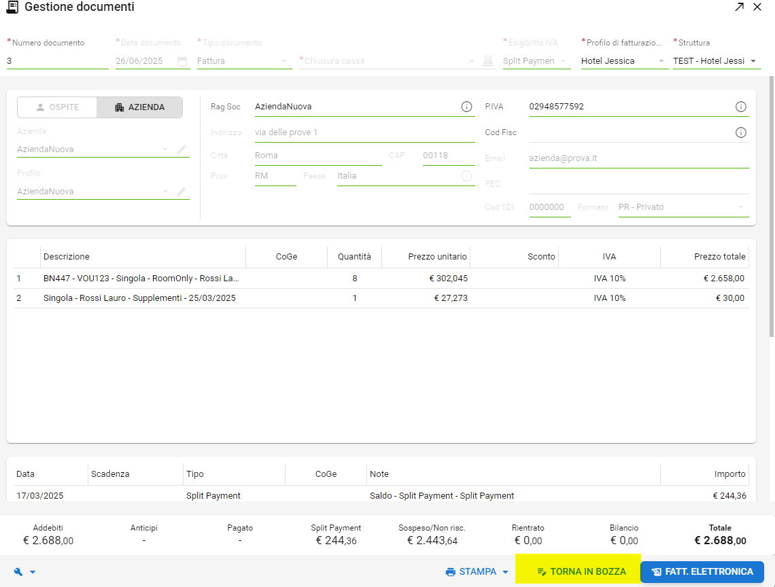Expand the Profilo di fatturazione dropdown
The image size is (775, 587).
623,61
